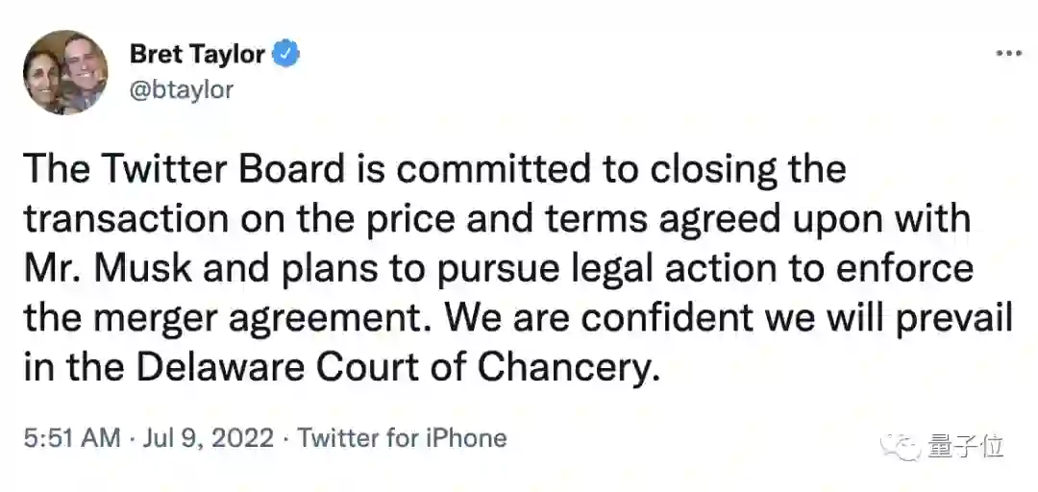Click the Jul 9, 2022 date

pos(210,439)
